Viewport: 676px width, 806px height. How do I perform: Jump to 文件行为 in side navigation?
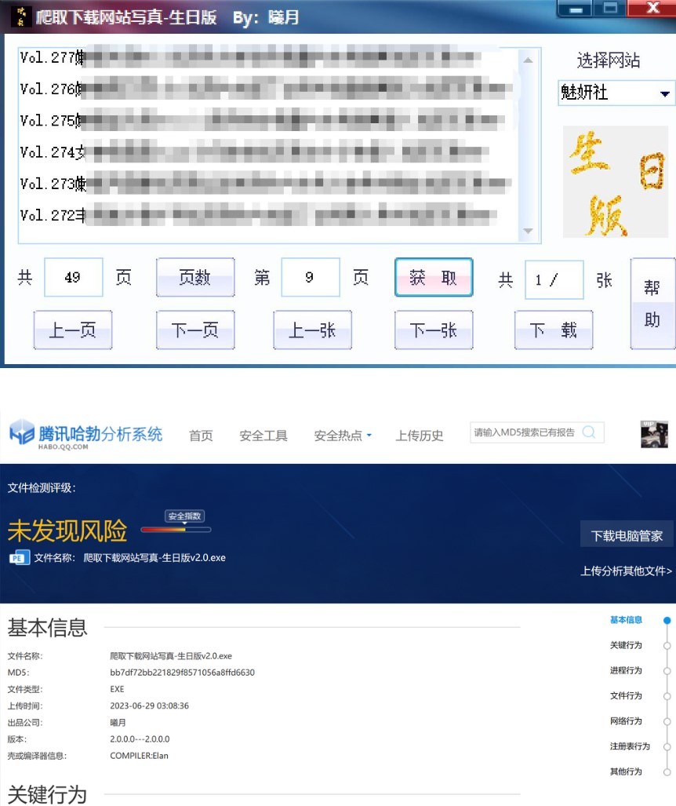coord(626,695)
